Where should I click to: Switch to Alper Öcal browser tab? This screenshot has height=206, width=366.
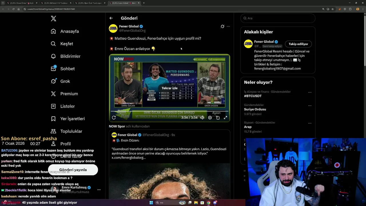click(x=90, y=3)
